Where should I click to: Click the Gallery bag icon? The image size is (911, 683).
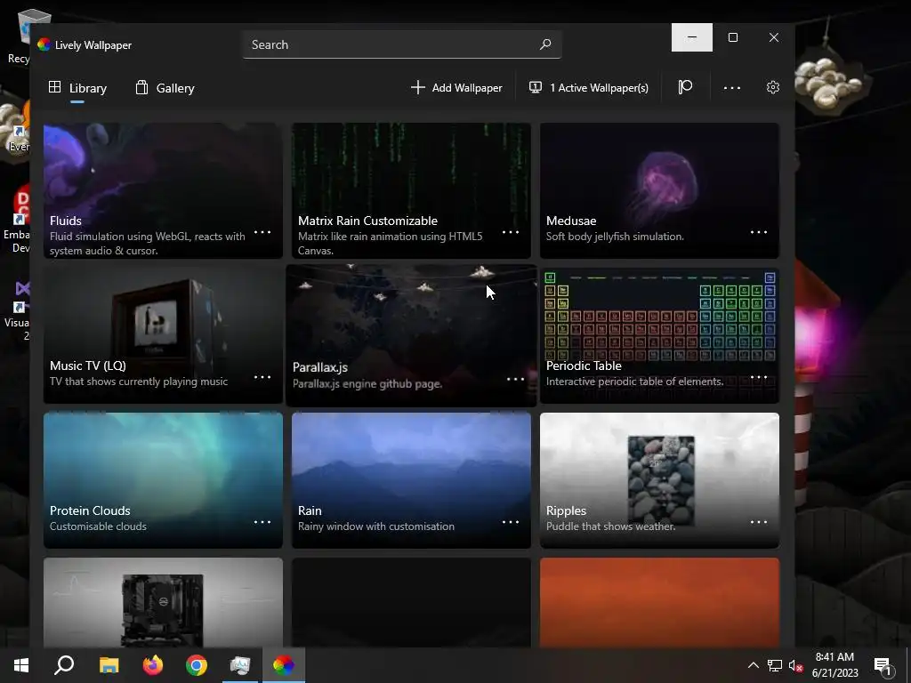141,87
